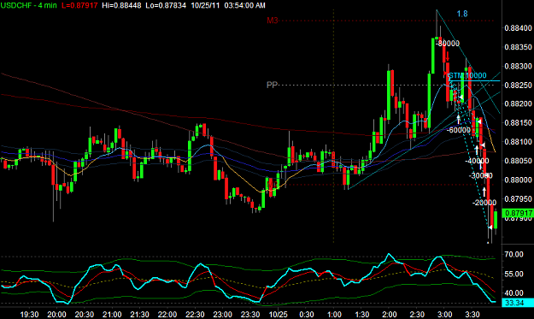Click the 1.8 label above the trendline
The image size is (534, 319).
(x=462, y=14)
